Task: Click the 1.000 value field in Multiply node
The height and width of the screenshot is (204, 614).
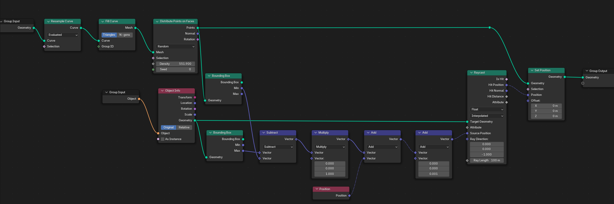Action: tap(330, 174)
